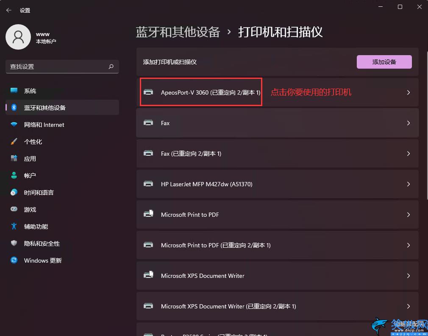Expand Microsoft Print to PDF chevron

click(409, 215)
